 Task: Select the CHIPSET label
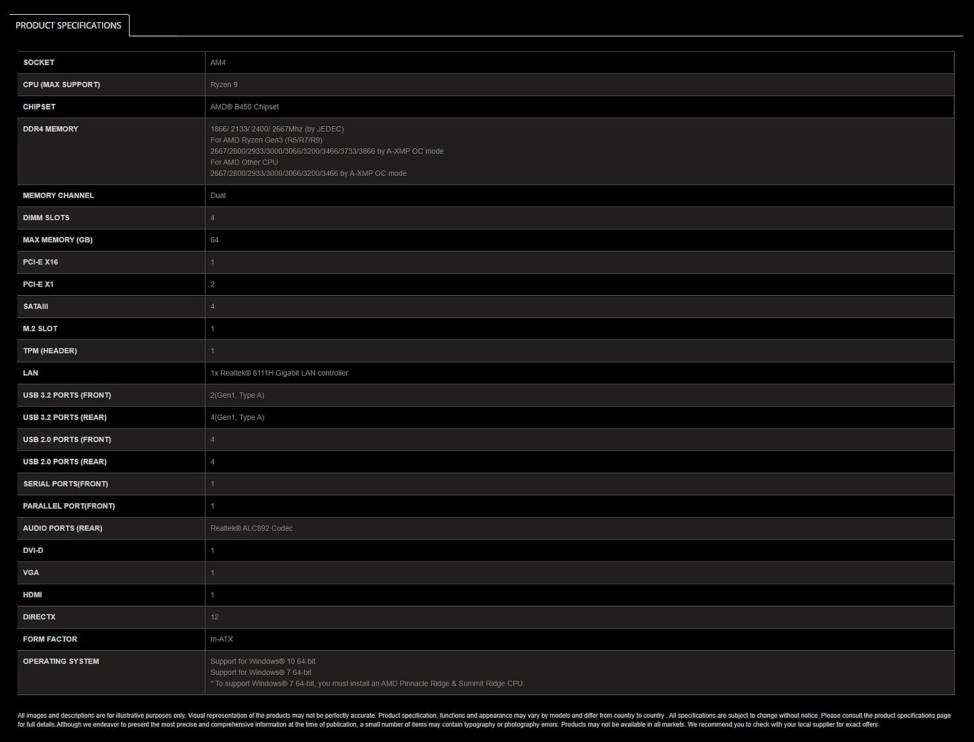[x=39, y=107]
